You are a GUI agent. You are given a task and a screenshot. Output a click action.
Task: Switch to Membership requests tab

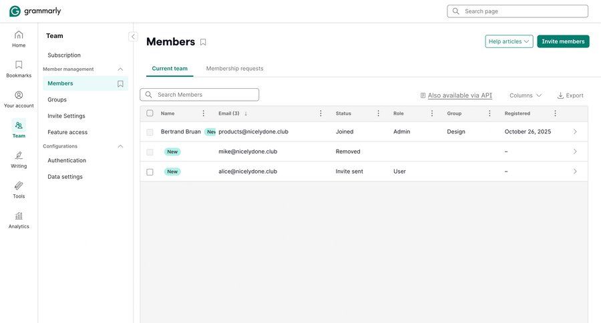[234, 69]
